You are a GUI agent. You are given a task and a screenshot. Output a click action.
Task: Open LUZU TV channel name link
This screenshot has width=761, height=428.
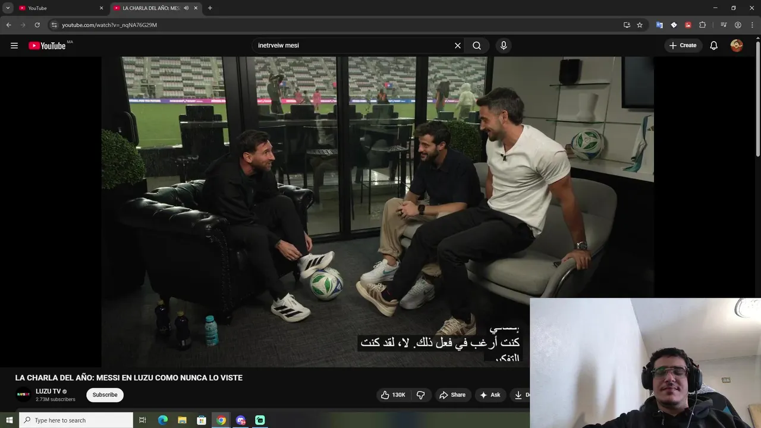(48, 391)
